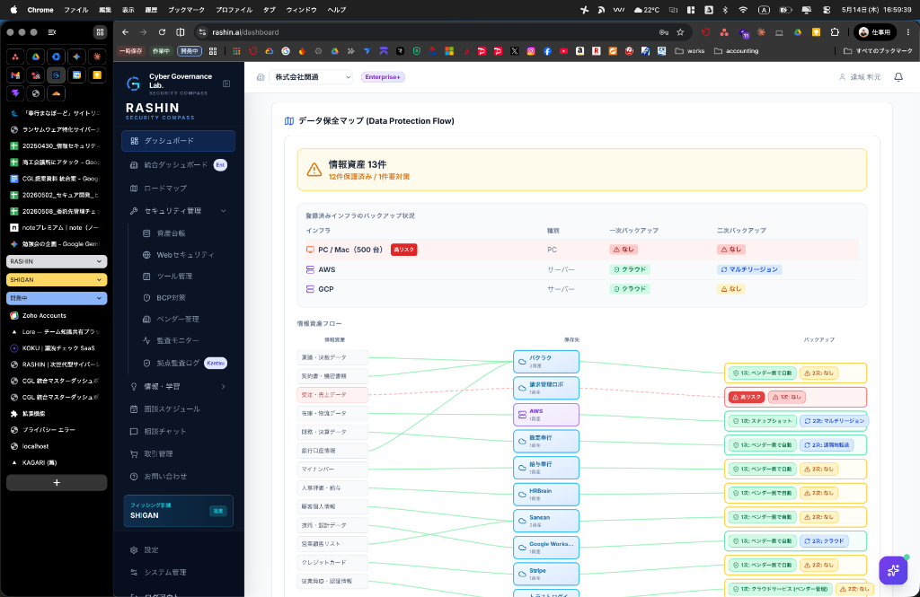Click the help icon beside お問い合わせ
The width and height of the screenshot is (920, 597).
134,476
